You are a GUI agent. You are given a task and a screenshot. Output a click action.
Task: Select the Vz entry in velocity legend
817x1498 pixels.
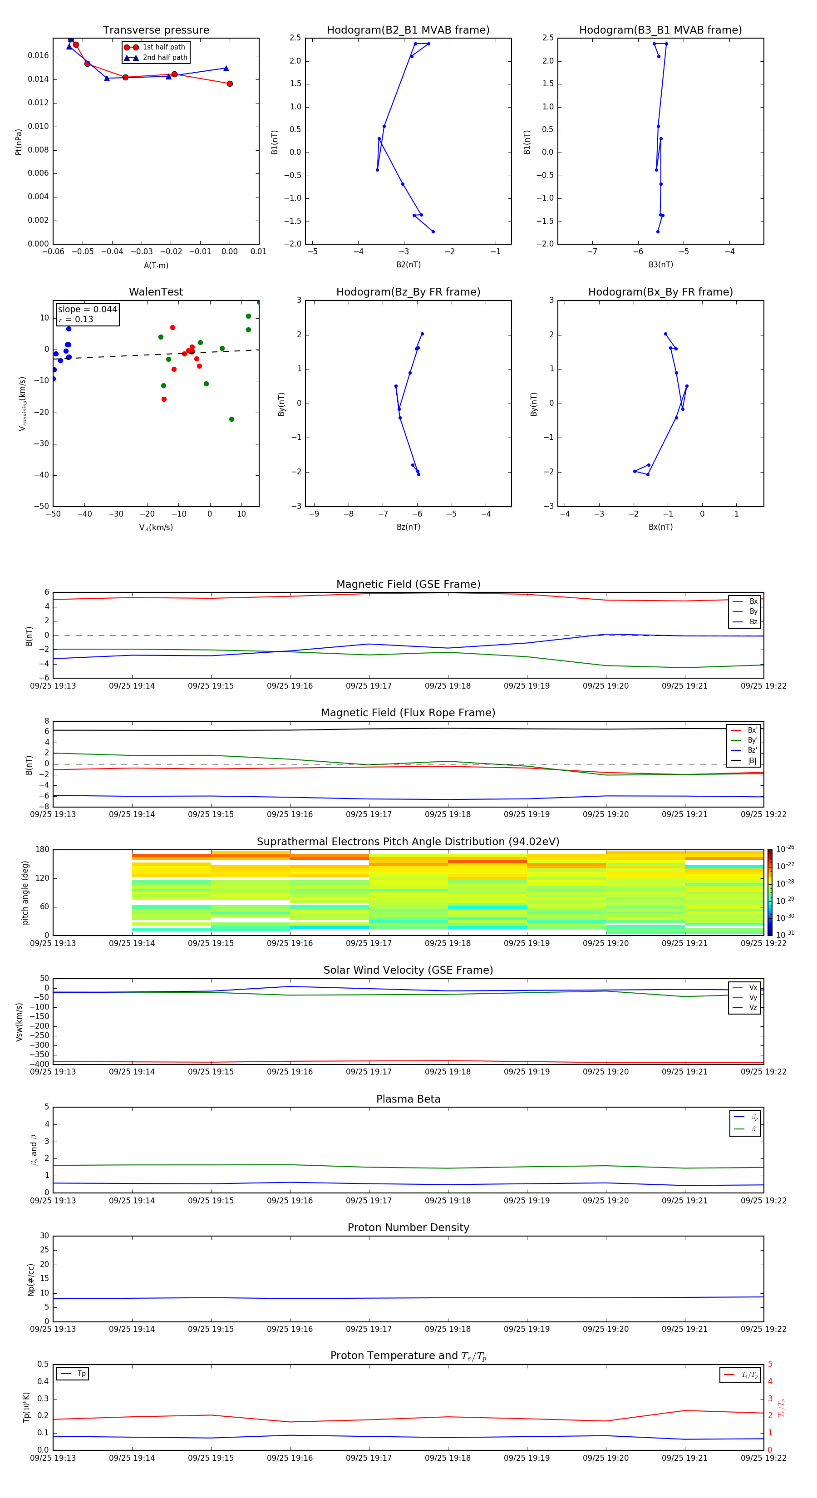point(745,1007)
